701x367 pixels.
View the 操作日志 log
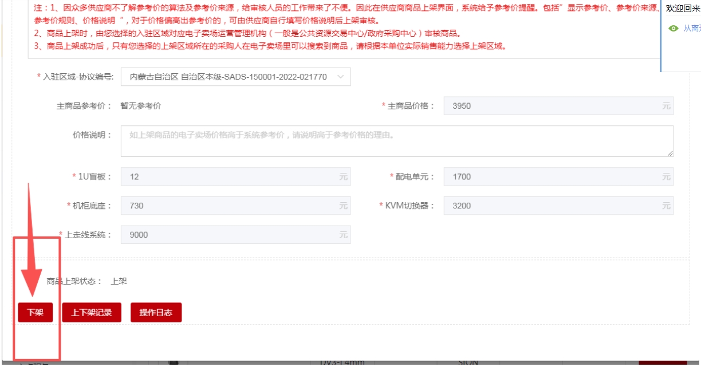click(x=156, y=313)
